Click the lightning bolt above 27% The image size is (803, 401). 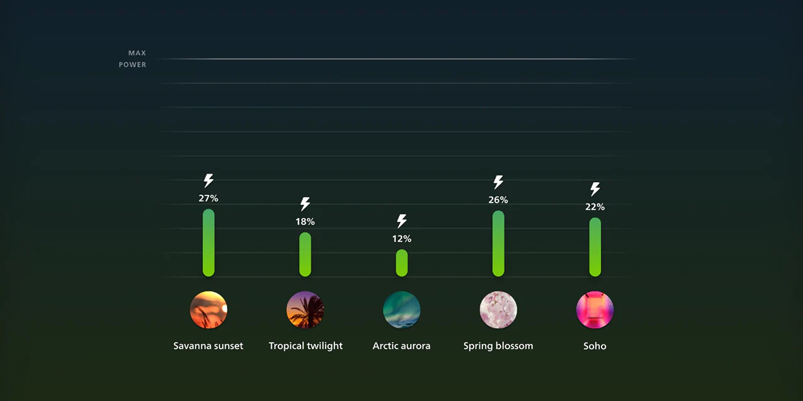[208, 180]
